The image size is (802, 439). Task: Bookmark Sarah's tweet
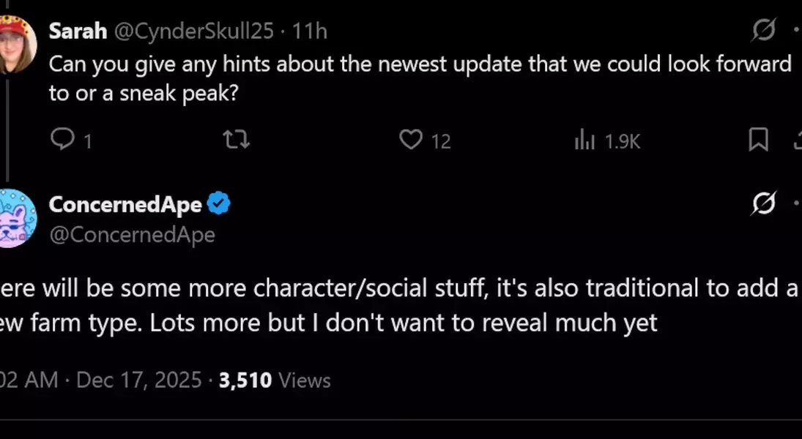tap(758, 140)
